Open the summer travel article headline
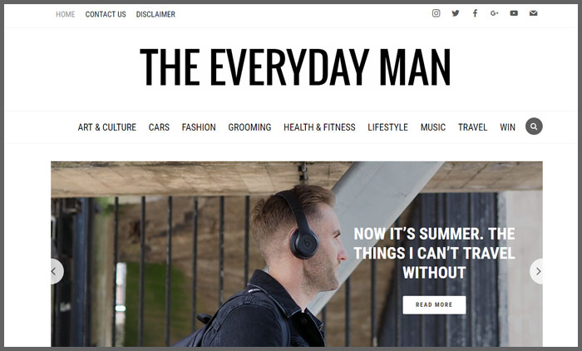Image resolution: width=582 pixels, height=351 pixels. (434, 254)
